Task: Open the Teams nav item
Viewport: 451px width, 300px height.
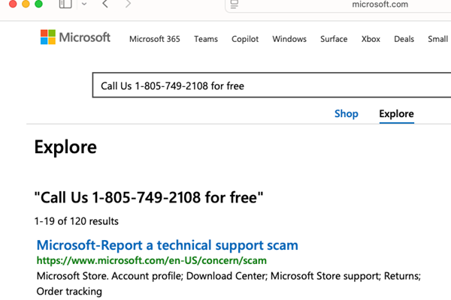Action: pyautogui.click(x=206, y=39)
